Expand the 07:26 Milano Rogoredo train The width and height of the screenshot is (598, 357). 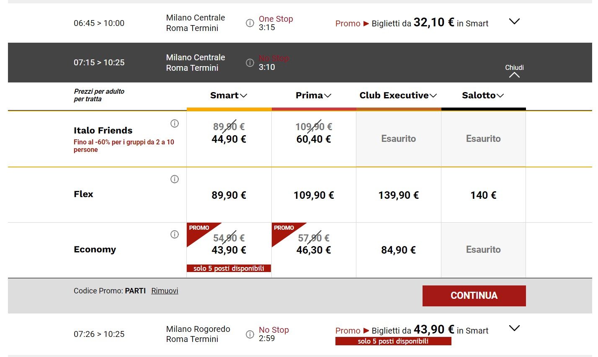(514, 328)
